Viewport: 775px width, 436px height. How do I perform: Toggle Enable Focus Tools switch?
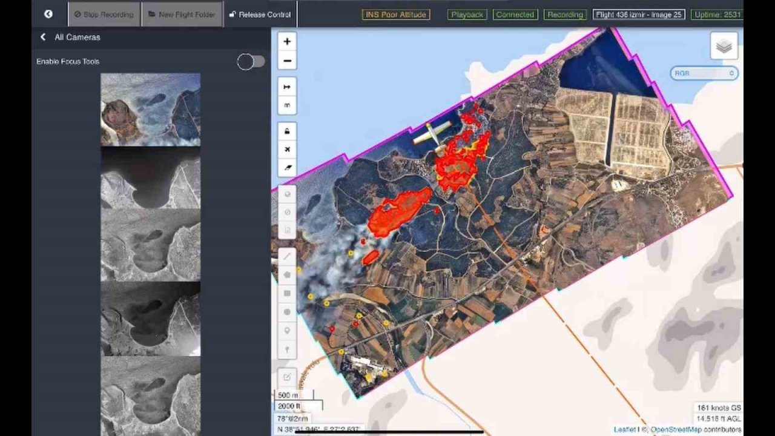coord(251,62)
